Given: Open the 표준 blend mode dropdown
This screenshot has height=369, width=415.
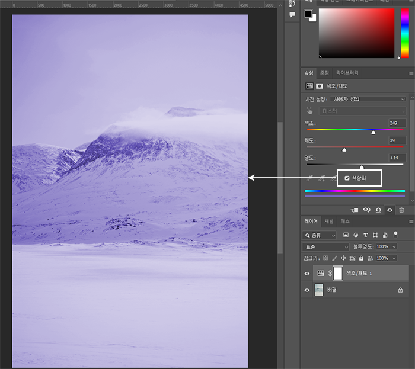Looking at the screenshot, I should click(325, 247).
